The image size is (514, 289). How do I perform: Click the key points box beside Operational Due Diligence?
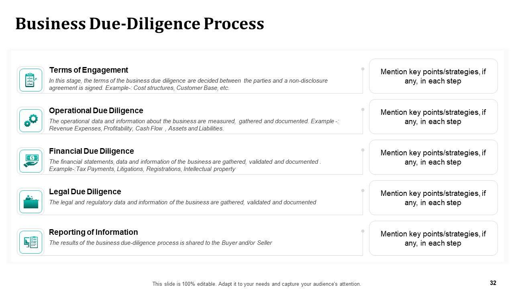click(x=433, y=117)
